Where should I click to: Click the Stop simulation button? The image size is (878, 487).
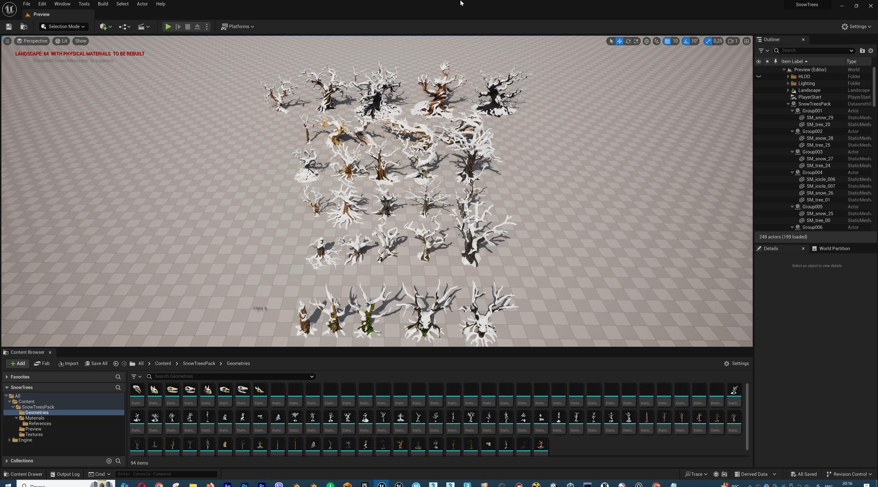click(x=187, y=26)
